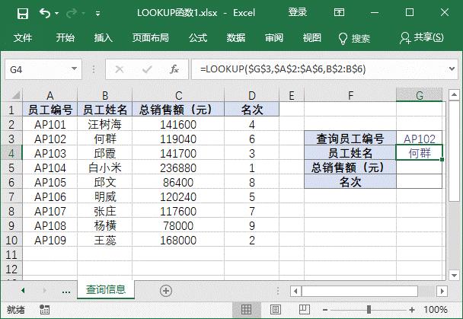Customize the Quick Access Toolbar dropdown
The image size is (463, 319).
click(97, 14)
